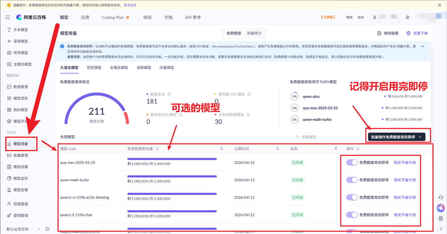
Task: Click the 批量推理 sidebar icon
Action: 9,155
